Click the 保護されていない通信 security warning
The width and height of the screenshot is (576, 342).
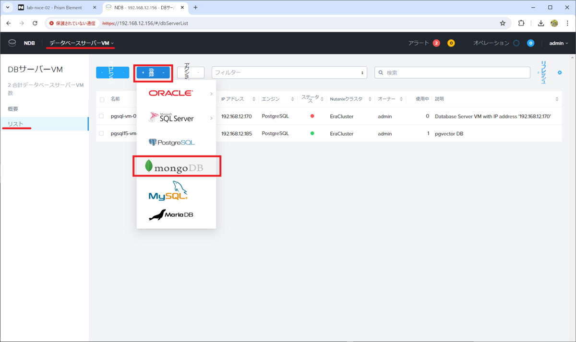[x=72, y=23]
